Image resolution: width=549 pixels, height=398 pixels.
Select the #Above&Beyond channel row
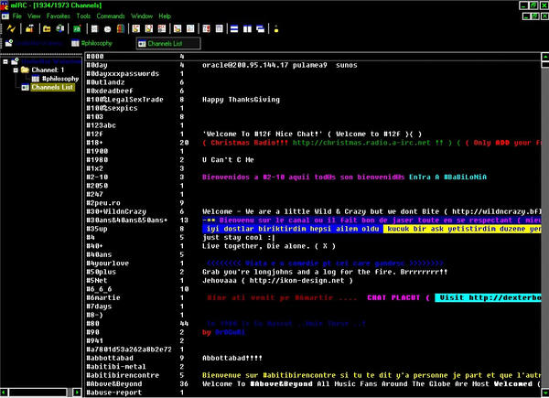pos(115,383)
